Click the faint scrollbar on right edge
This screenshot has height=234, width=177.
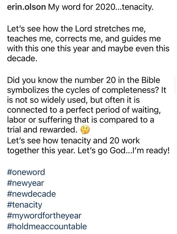coord(175,85)
